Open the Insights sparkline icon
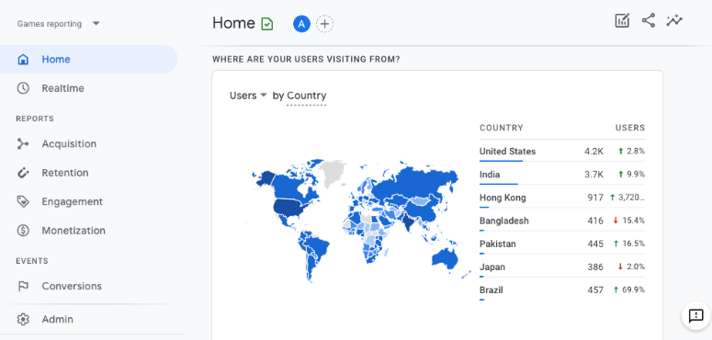The height and width of the screenshot is (340, 712). [x=674, y=20]
